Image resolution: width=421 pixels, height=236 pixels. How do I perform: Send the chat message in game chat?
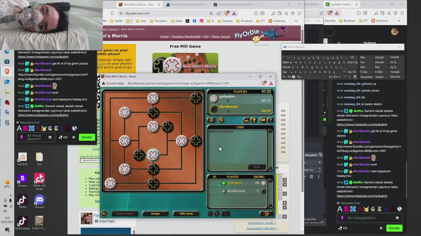tap(257, 167)
